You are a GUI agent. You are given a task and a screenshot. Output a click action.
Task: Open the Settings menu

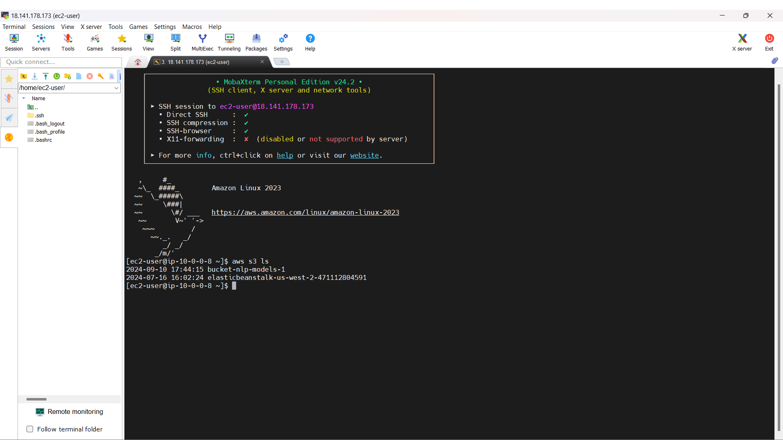(x=165, y=27)
